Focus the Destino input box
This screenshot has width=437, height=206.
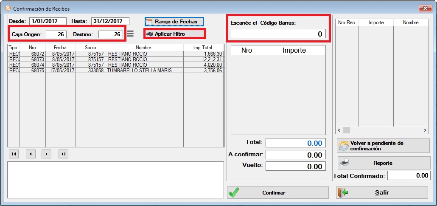coord(110,34)
